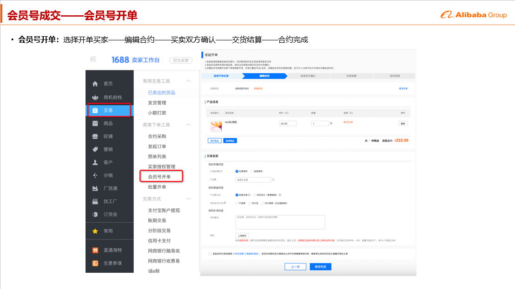The height and width of the screenshot is (289, 515).
Task: Click the Alibaba Group logo
Action: [474, 15]
